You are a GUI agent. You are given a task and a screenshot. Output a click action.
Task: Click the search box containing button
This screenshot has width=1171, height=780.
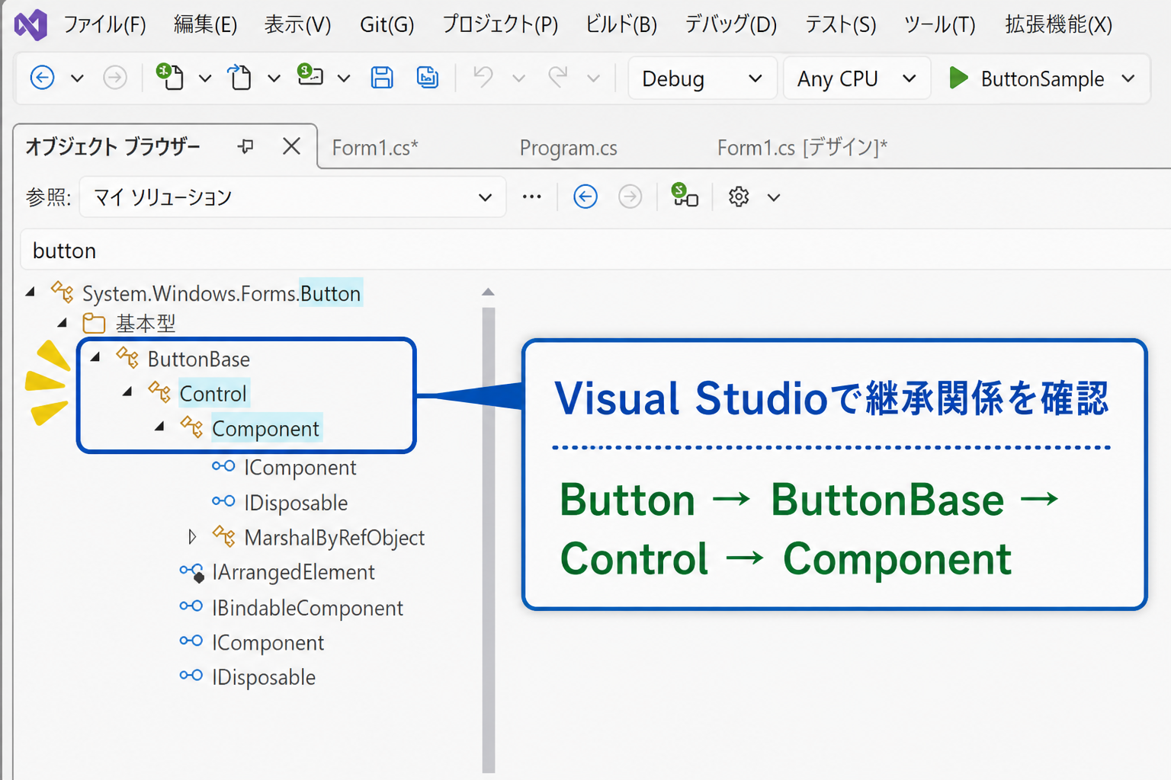[x=595, y=251]
